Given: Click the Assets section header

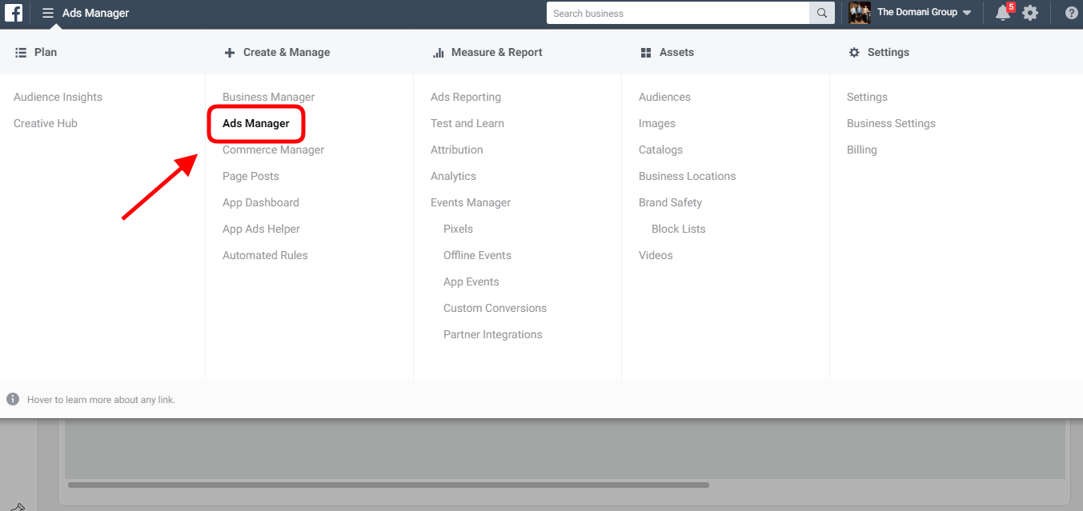Looking at the screenshot, I should pos(668,52).
